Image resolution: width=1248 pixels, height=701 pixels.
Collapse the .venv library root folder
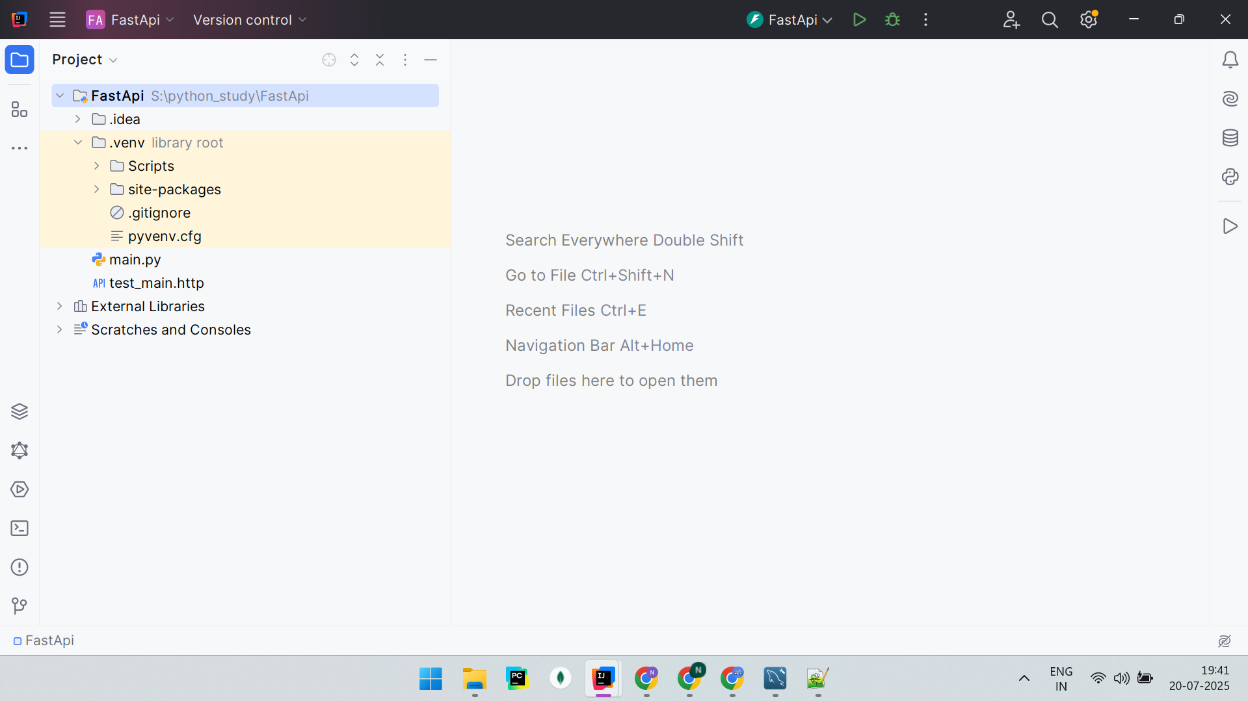point(78,142)
